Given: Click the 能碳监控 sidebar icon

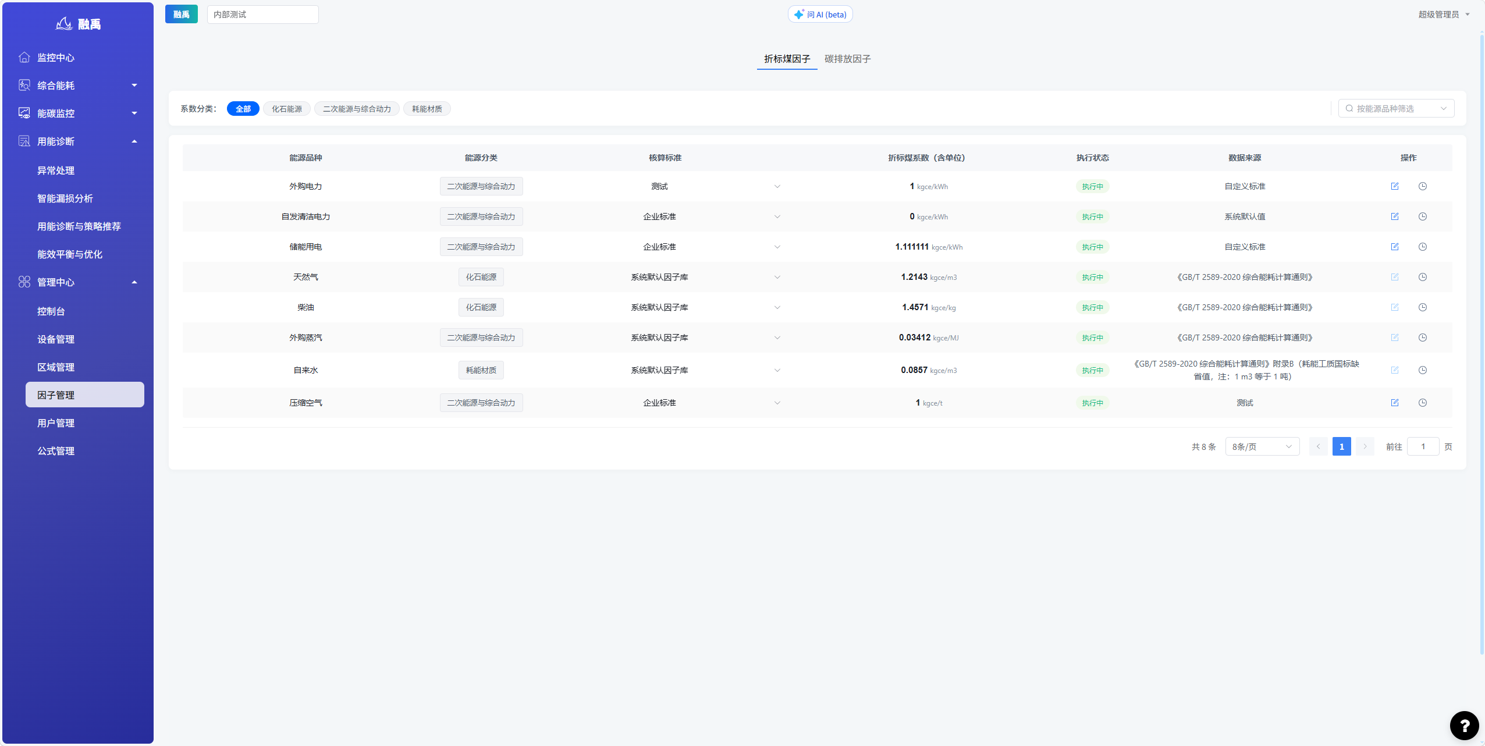Looking at the screenshot, I should pos(24,113).
